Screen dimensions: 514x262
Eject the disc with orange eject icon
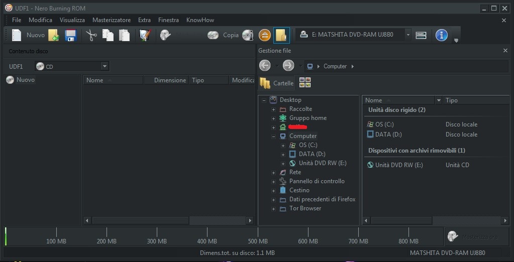265,35
